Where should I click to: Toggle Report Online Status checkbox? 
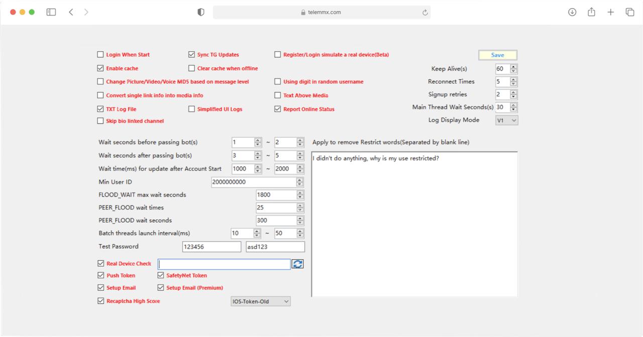278,109
